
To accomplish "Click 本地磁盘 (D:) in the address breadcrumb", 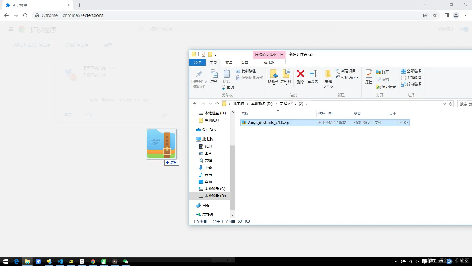I will pos(262,104).
